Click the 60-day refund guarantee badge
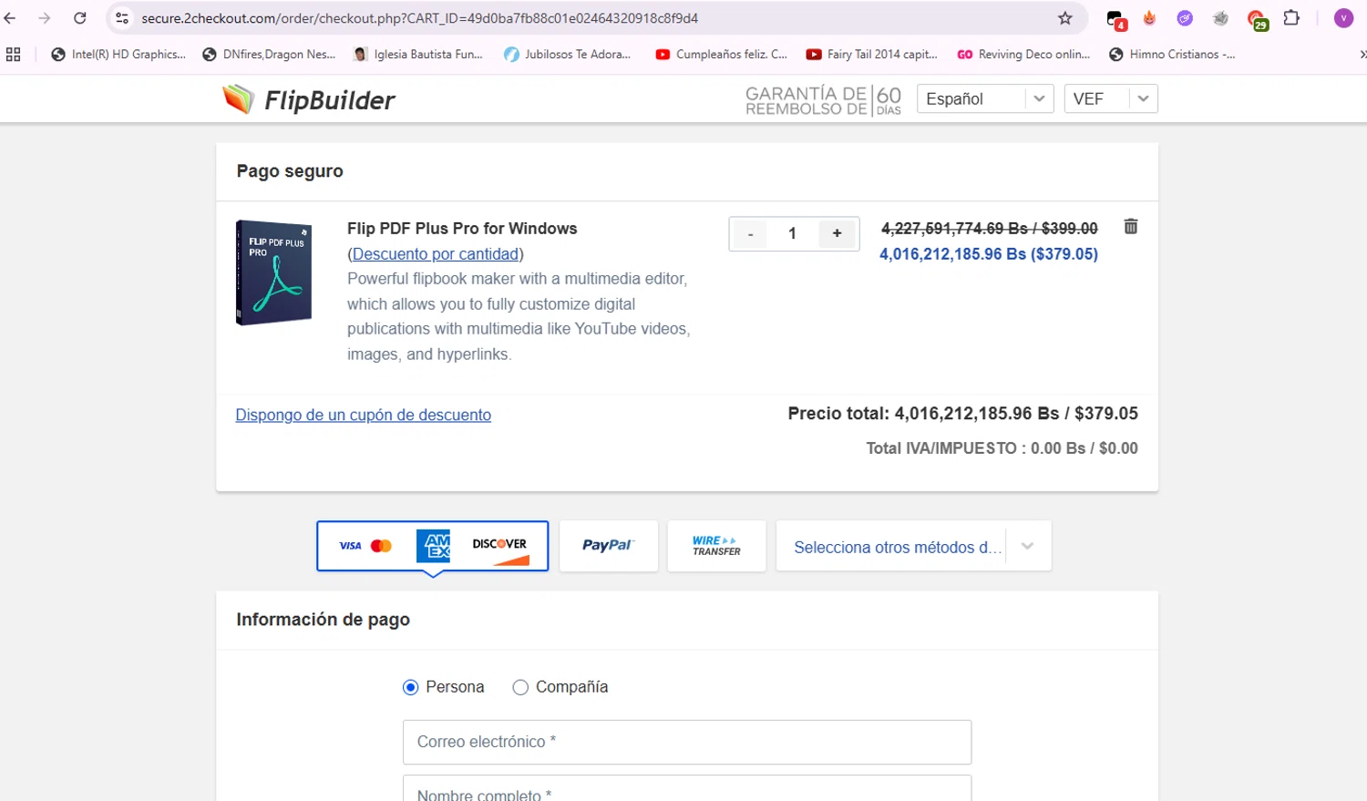 [x=823, y=100]
